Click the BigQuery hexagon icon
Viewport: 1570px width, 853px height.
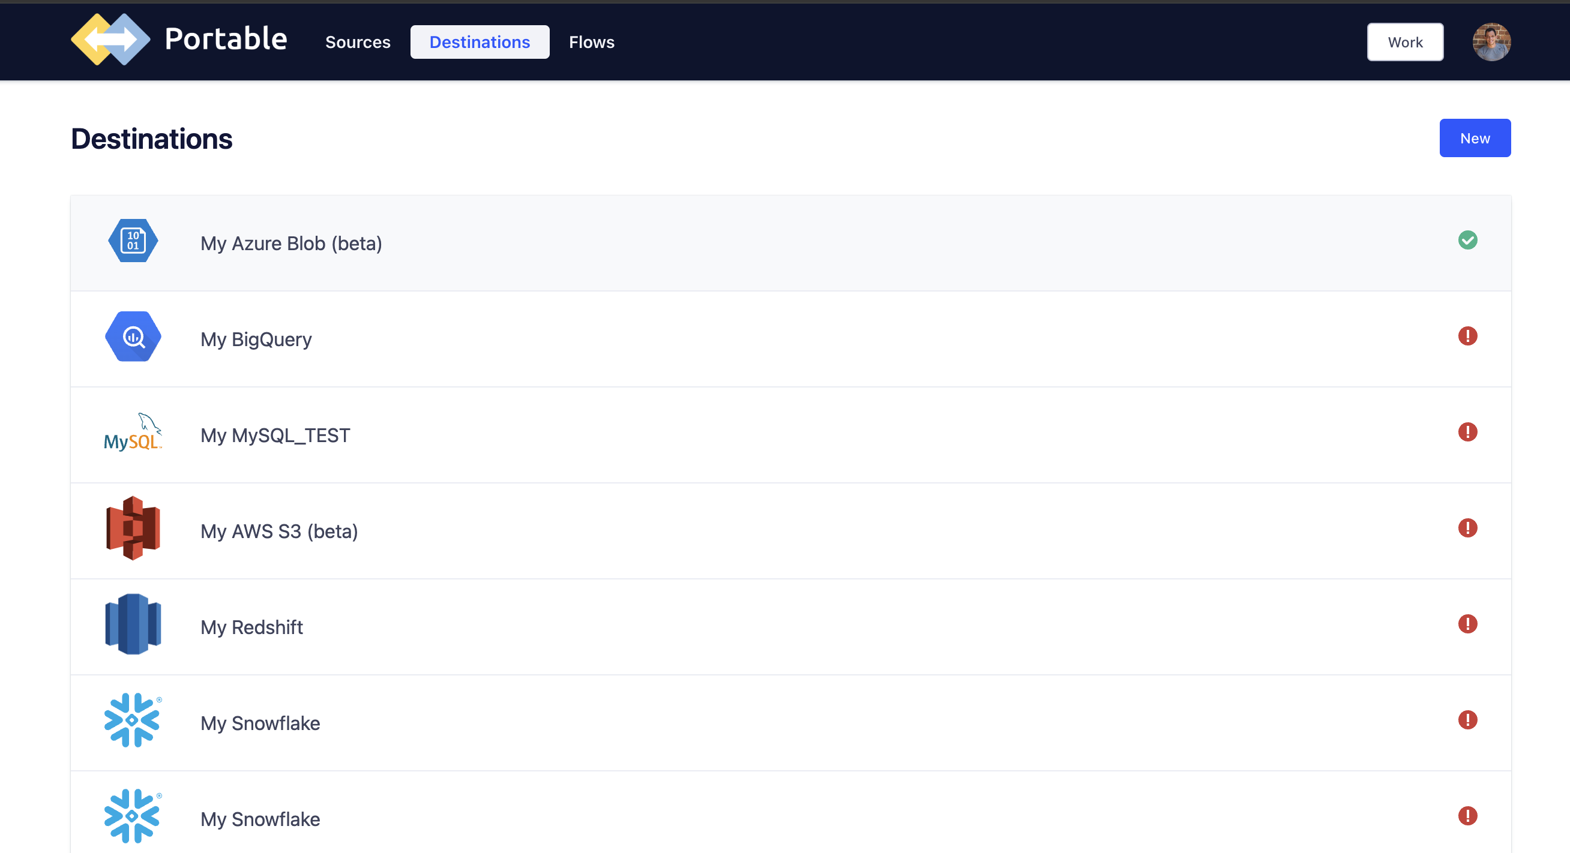[133, 337]
